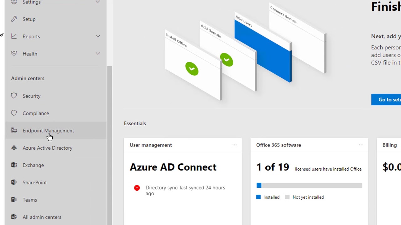Click the Exchange admin icon
This screenshot has width=401, height=225.
[14, 165]
